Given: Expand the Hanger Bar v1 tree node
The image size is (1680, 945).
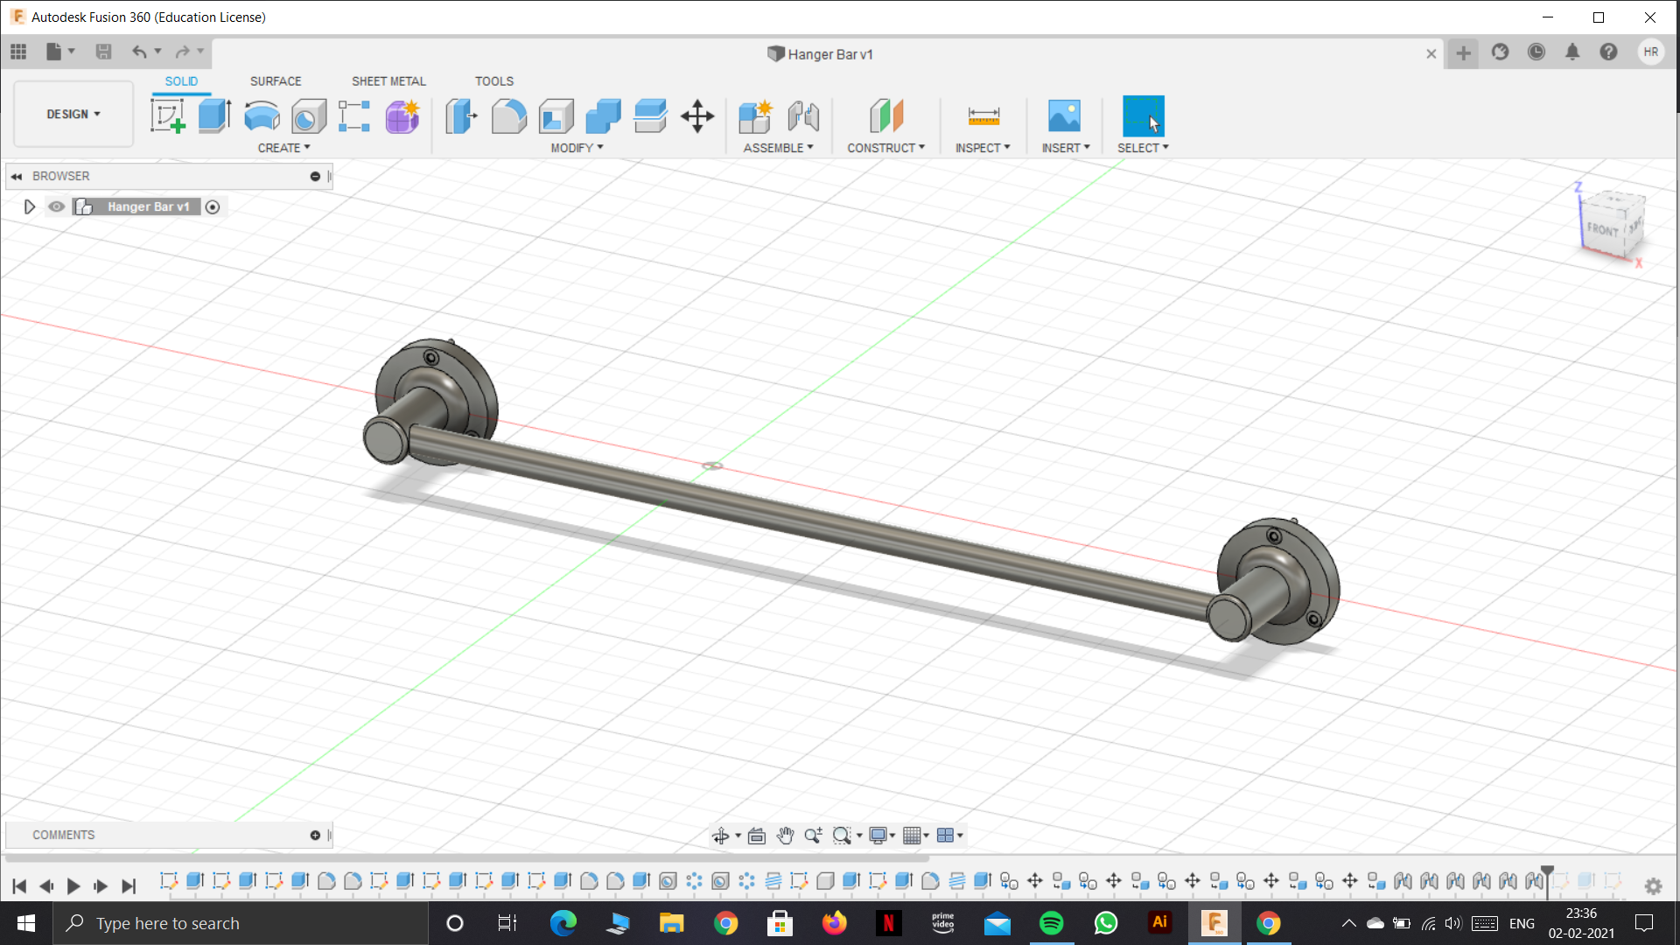Looking at the screenshot, I should (x=29, y=207).
